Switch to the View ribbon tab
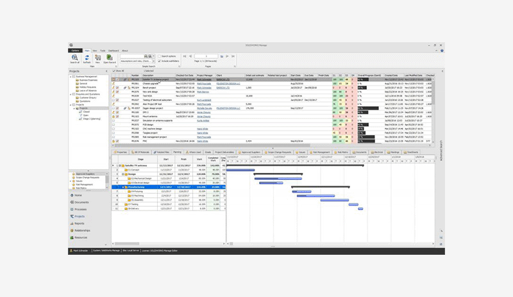Image resolution: width=513 pixels, height=297 pixels. click(x=95, y=50)
